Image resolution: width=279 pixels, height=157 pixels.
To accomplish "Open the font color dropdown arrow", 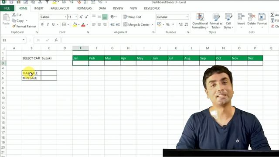I will tap(87, 24).
